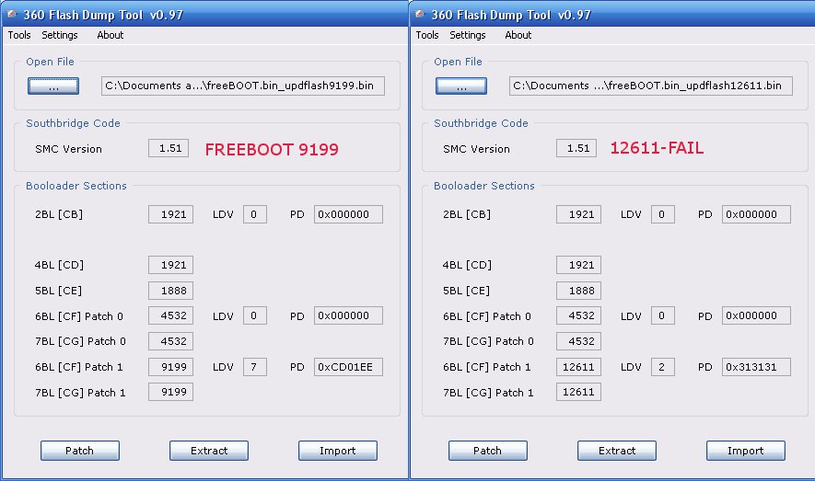Click right window title '360 Flash Dump Tool v0.97'
The image size is (815, 481).
click(511, 15)
